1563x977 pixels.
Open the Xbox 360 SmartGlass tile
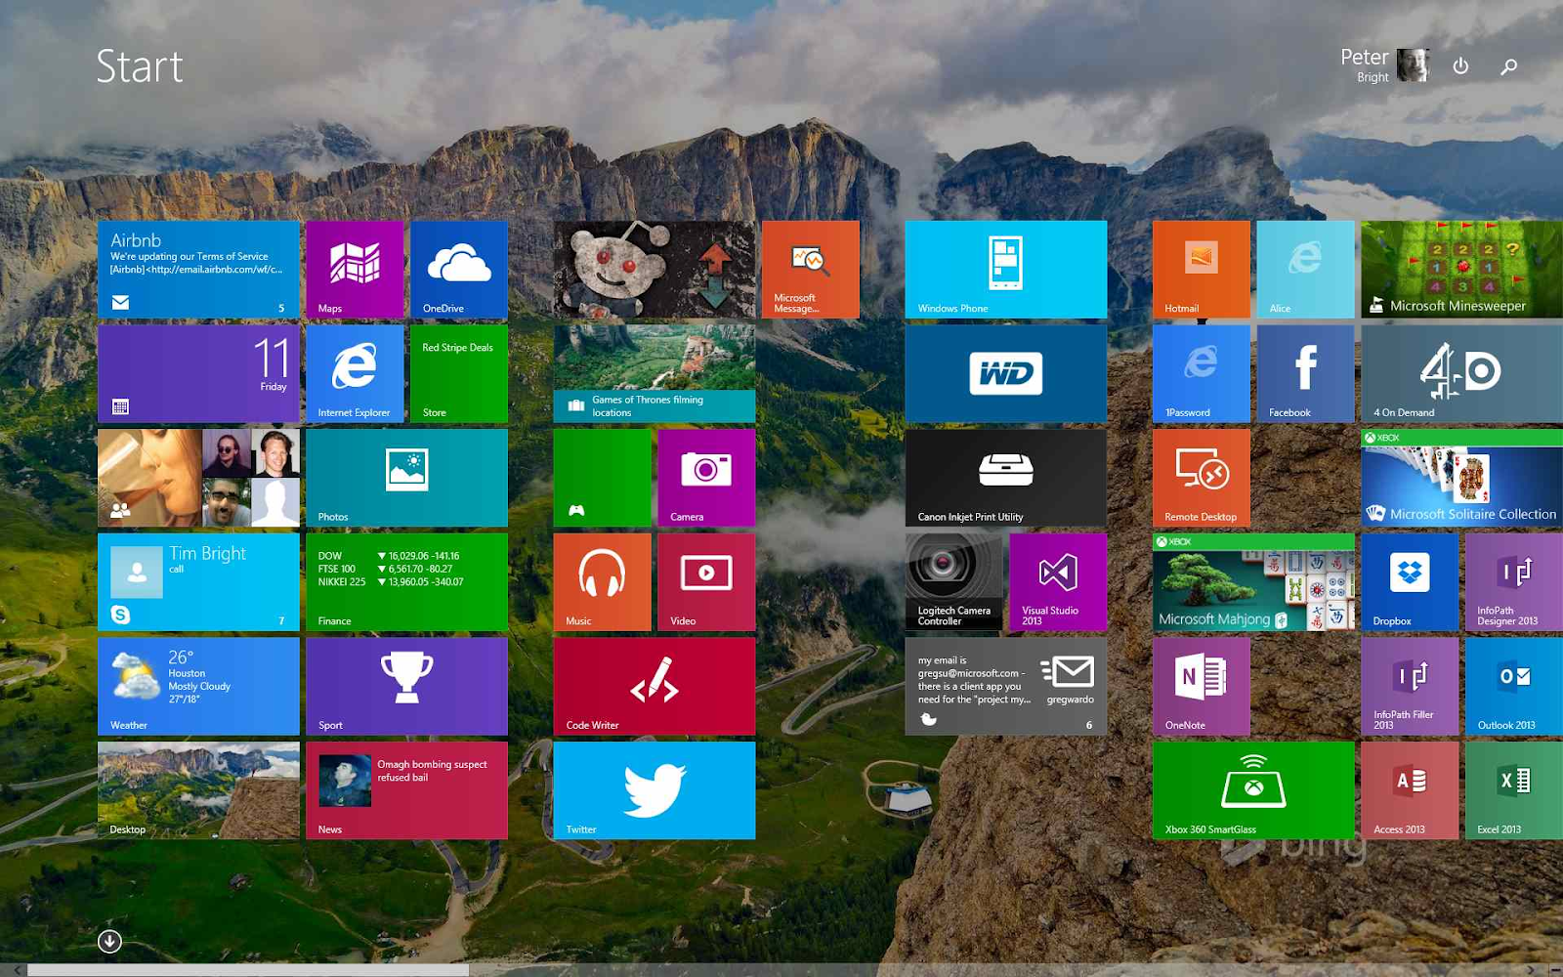pyautogui.click(x=1253, y=790)
